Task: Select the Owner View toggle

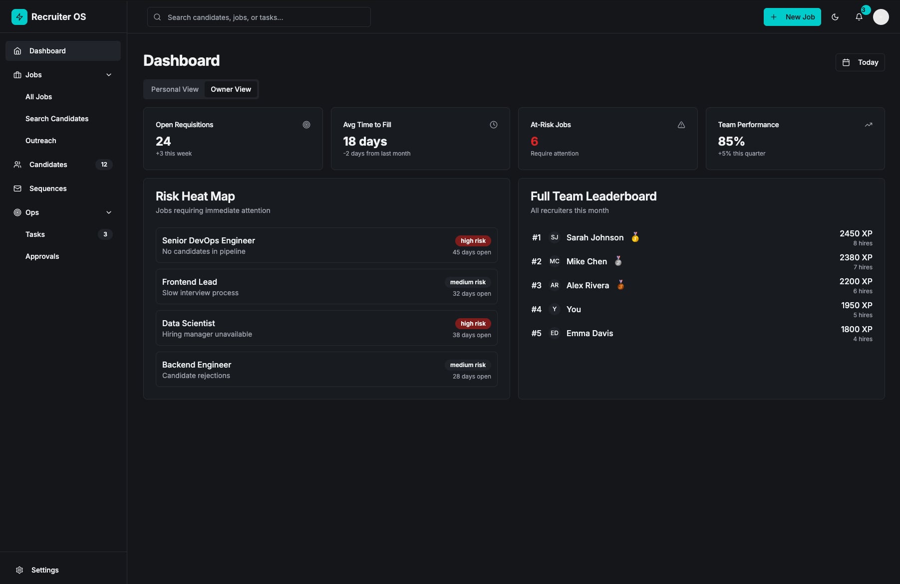Action: click(231, 89)
